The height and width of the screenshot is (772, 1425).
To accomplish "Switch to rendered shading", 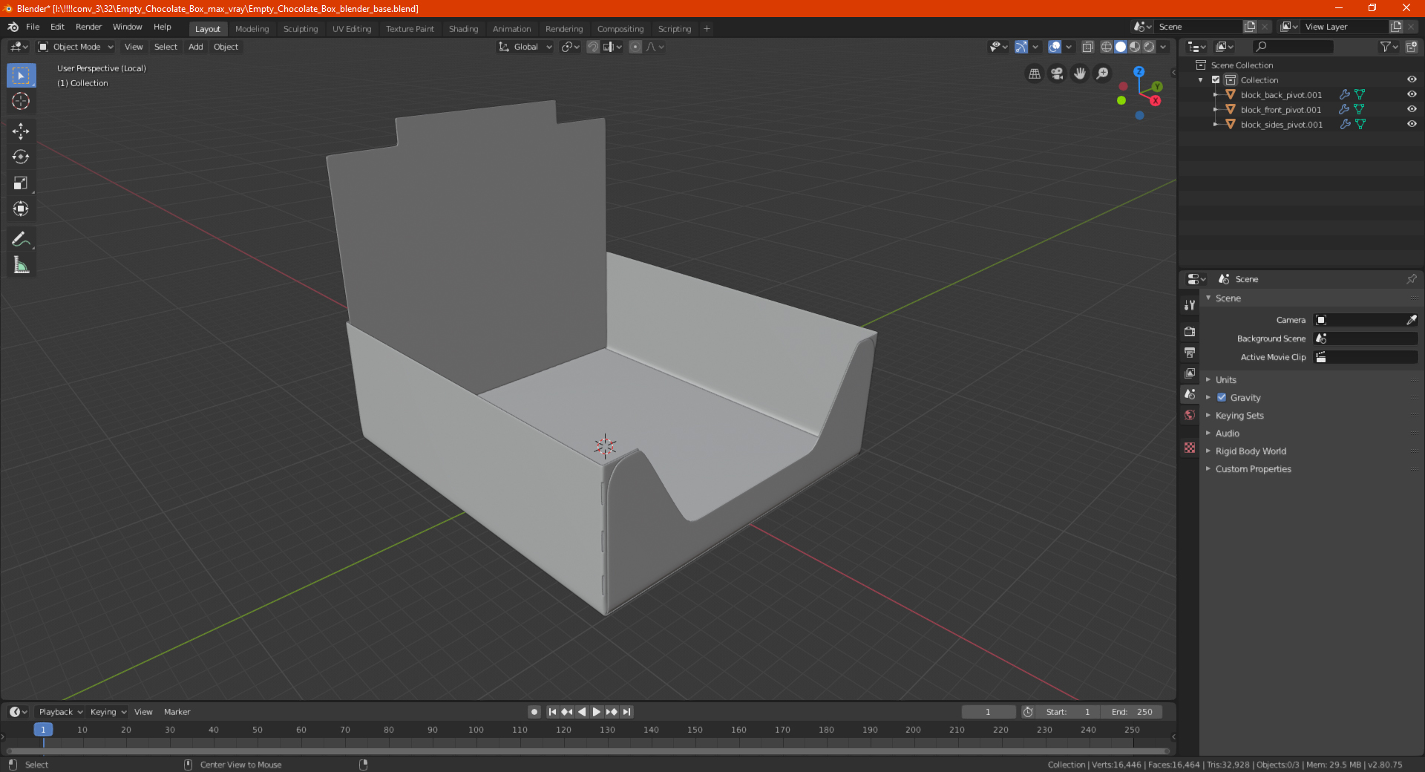I will pyautogui.click(x=1149, y=47).
